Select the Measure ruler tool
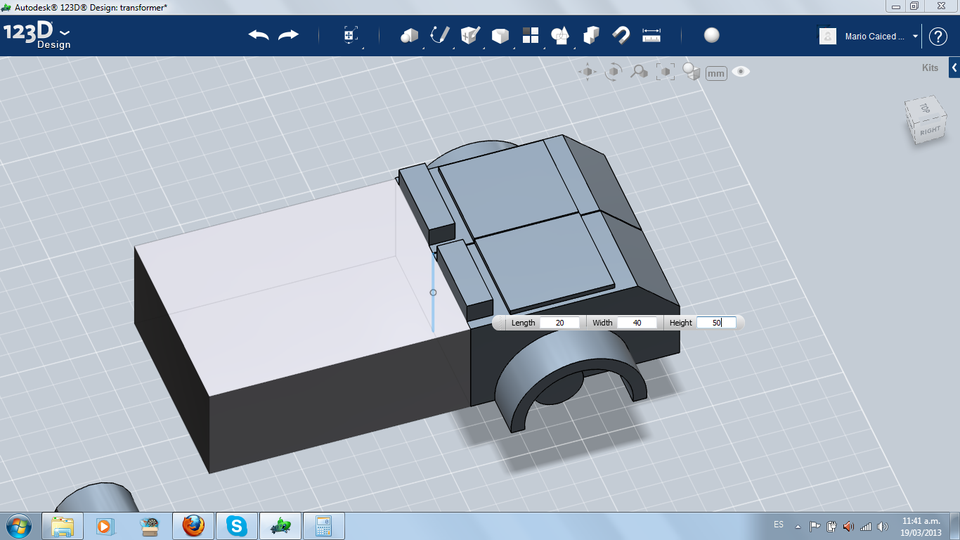This screenshot has width=960, height=540. 651,35
